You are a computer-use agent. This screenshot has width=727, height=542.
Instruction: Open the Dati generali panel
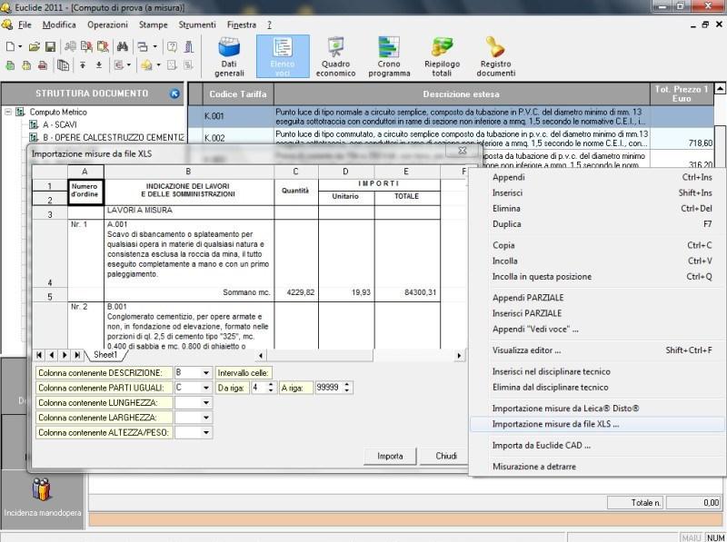coord(229,54)
